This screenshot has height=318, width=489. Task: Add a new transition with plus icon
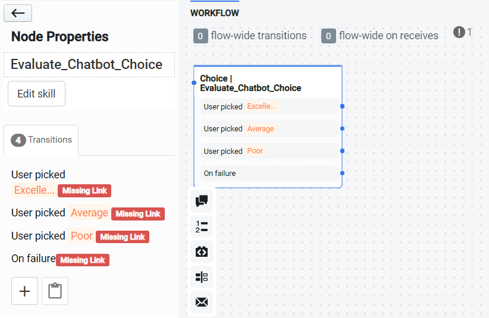24,291
